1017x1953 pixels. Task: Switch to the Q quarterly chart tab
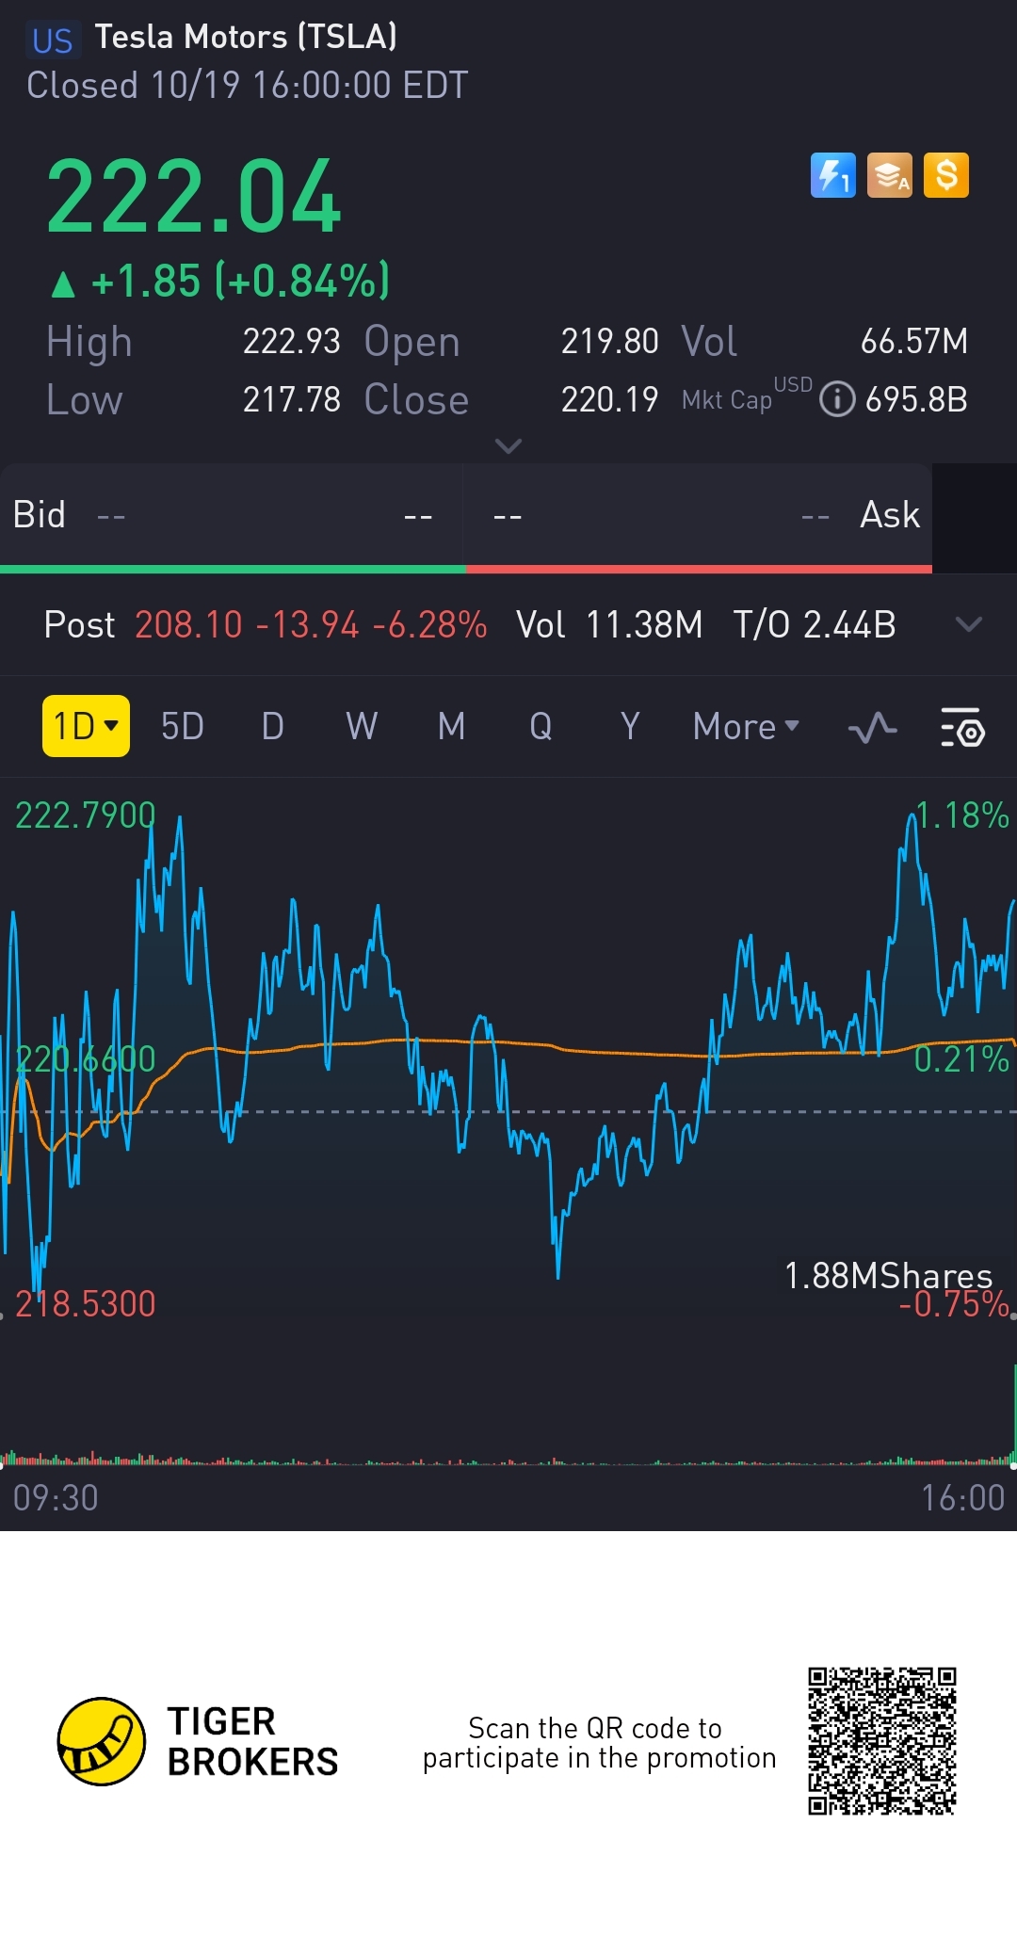(541, 726)
